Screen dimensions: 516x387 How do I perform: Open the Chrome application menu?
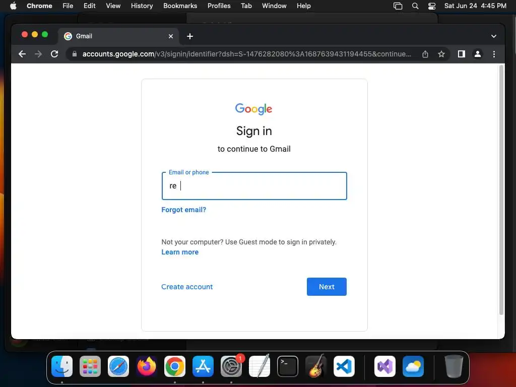[x=39, y=6]
